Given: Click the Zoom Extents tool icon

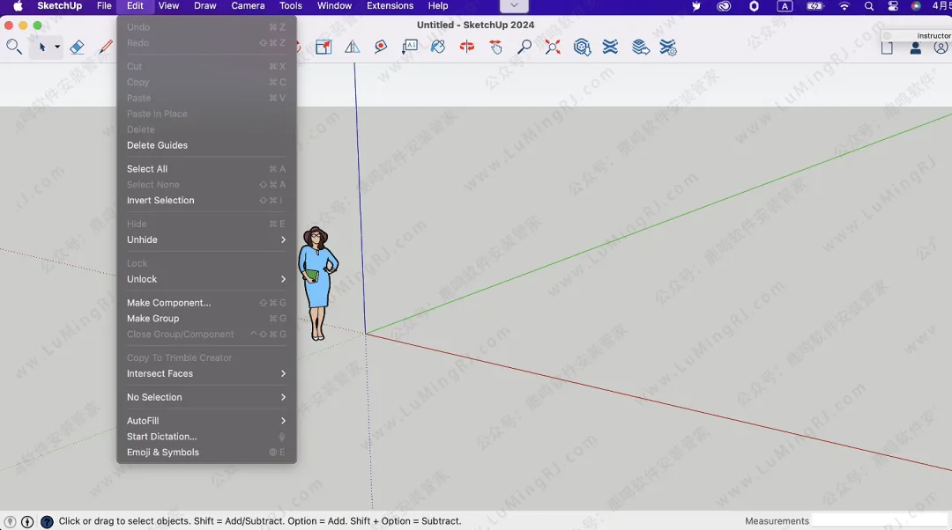Looking at the screenshot, I should point(553,48).
